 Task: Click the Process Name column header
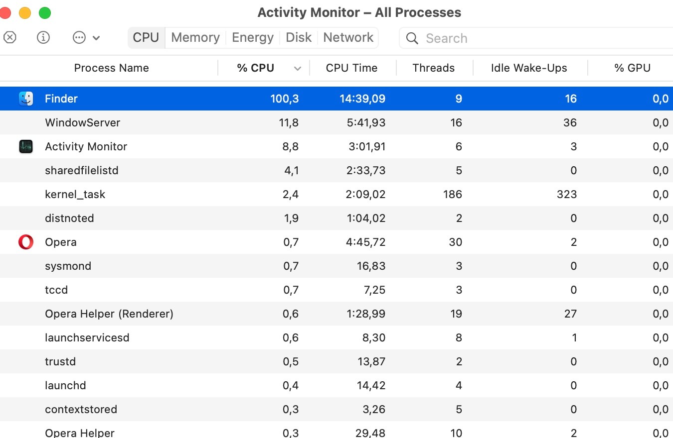pyautogui.click(x=111, y=68)
